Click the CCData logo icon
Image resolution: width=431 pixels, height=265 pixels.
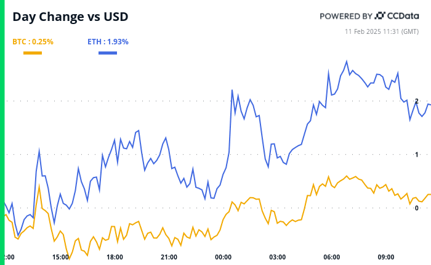[x=380, y=15]
